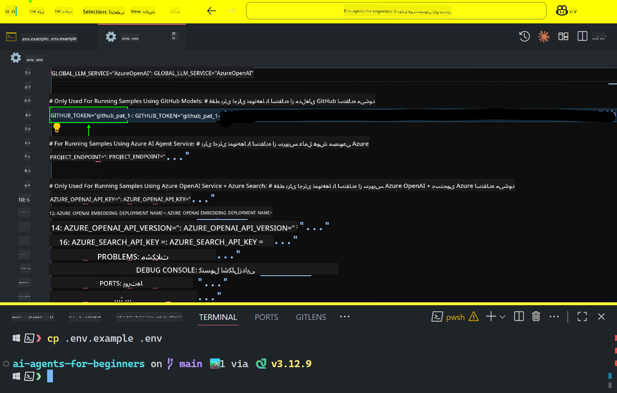Viewport: 617px width, 393px height.
Task: Open the Copilot chat icon
Action: coord(562,11)
